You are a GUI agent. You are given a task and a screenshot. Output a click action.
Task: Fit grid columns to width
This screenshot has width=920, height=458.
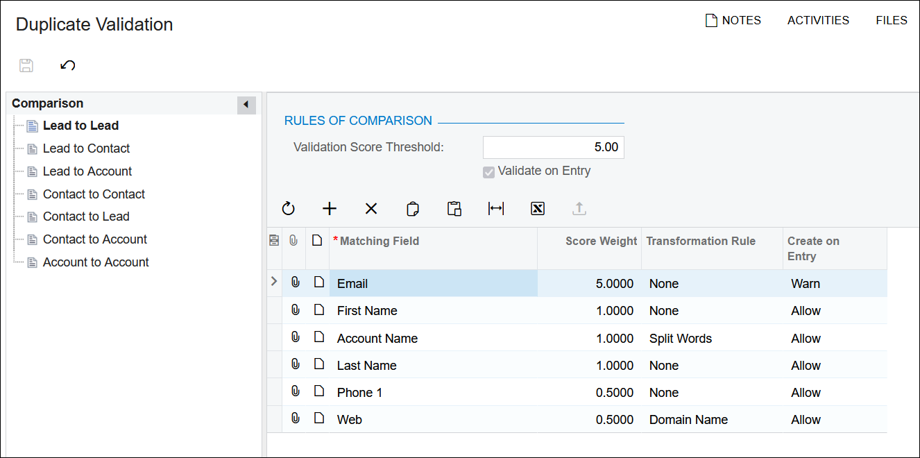(x=496, y=209)
